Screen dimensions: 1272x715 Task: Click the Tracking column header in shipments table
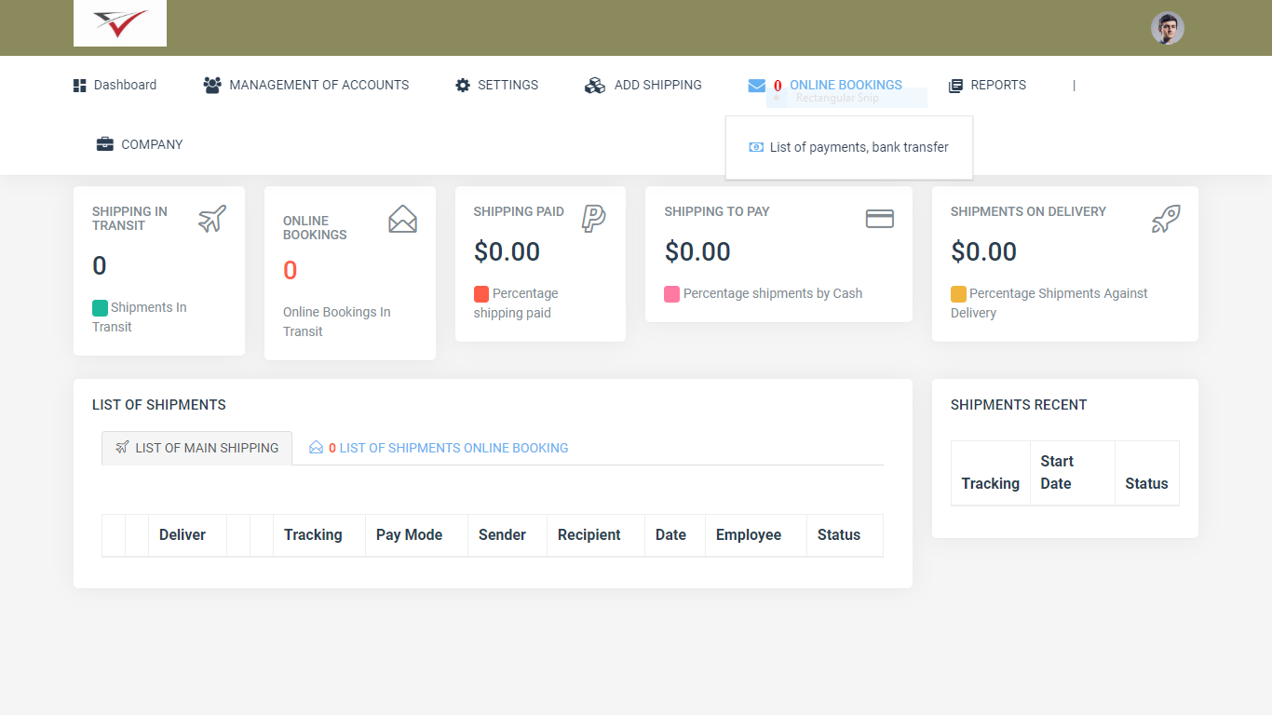tap(313, 534)
